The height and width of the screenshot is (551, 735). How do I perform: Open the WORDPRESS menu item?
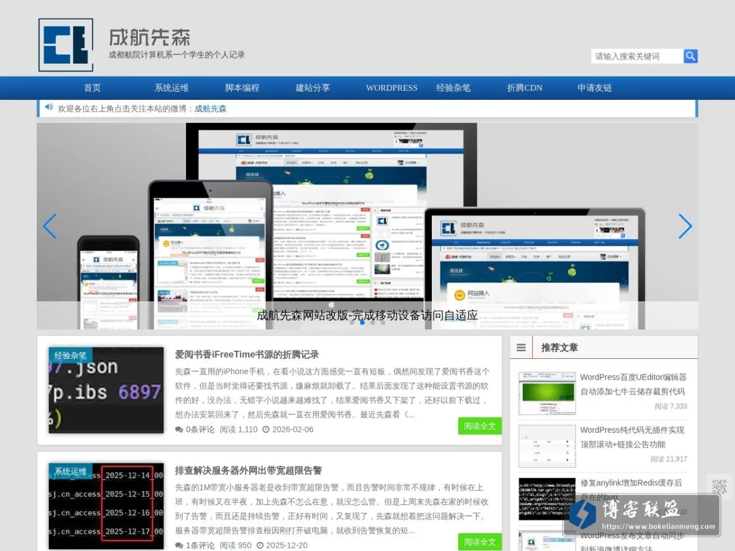392,88
